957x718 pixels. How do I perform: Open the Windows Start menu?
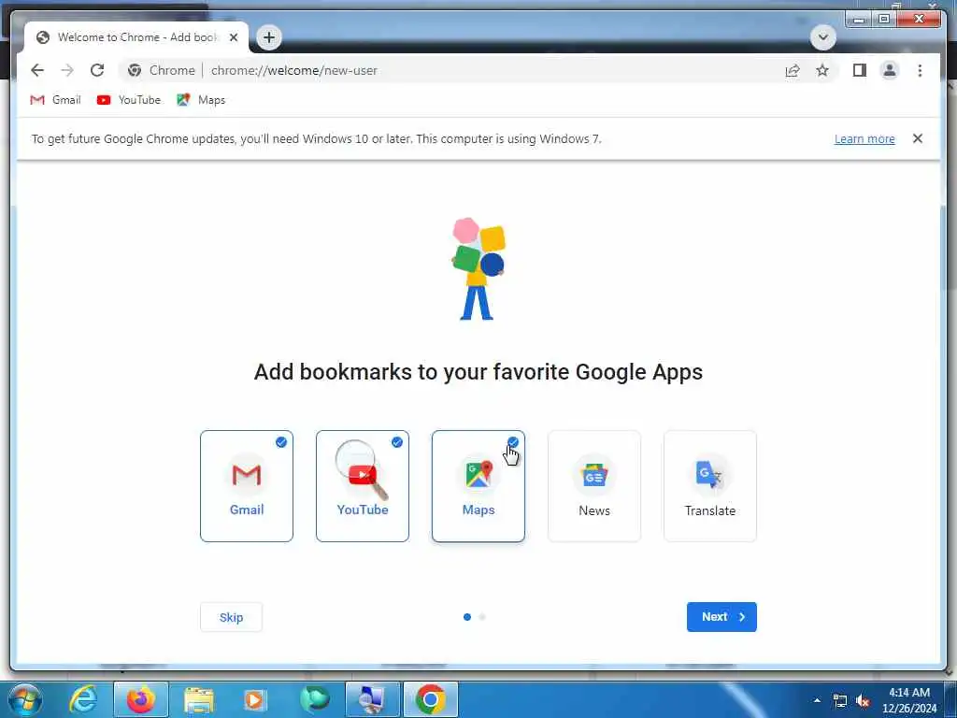tap(25, 699)
